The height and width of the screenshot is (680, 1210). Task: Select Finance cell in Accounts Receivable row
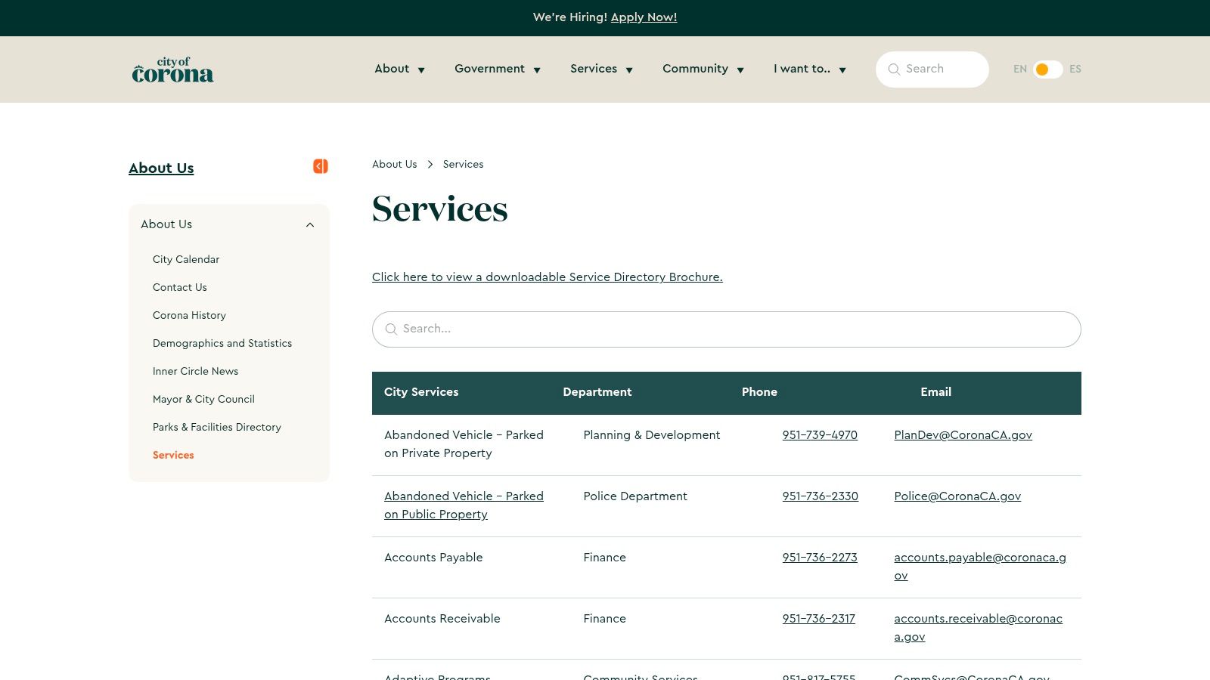(x=604, y=619)
